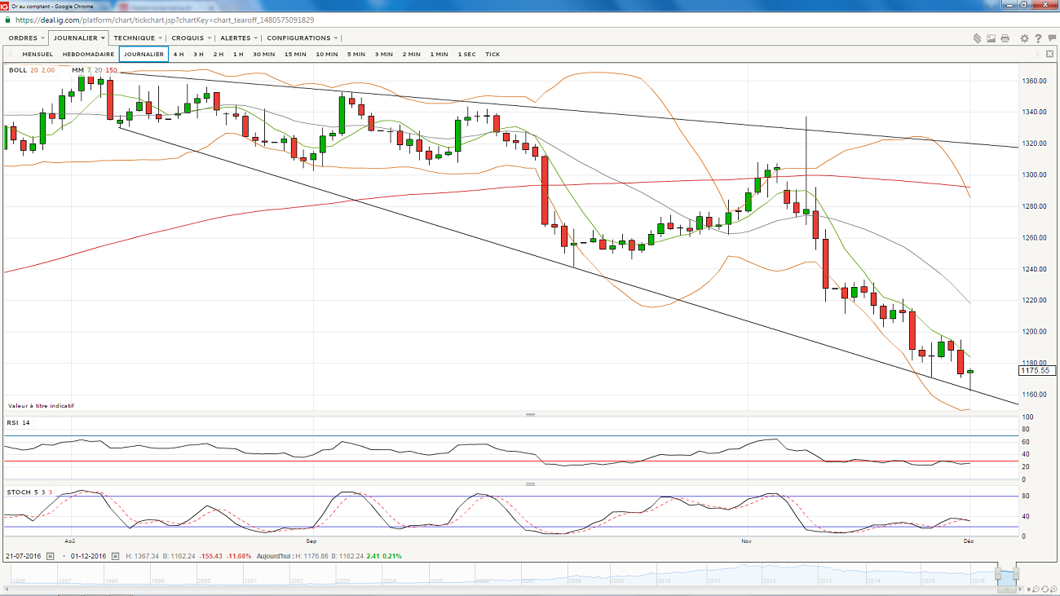Open the TECHNIQUE indicators dropdown
This screenshot has width=1060, height=596.
click(x=137, y=38)
